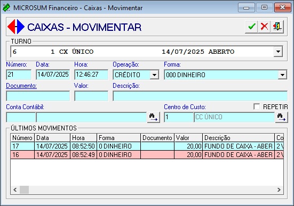Image resolution: width=294 pixels, height=206 pixels.
Task: Focus the Número field showing 21
Action: tap(19, 75)
